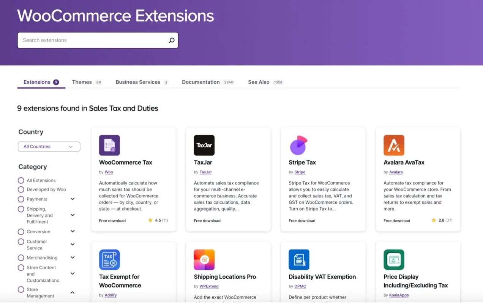Viewport: 483px width, 303px height.
Task: Open the TaxJar extension title
Action: (203, 162)
